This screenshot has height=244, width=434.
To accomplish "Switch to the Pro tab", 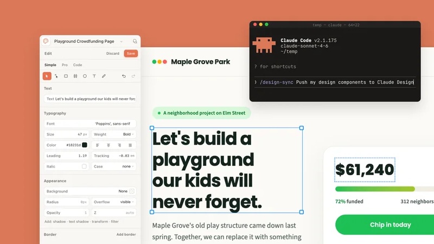I will pos(65,65).
